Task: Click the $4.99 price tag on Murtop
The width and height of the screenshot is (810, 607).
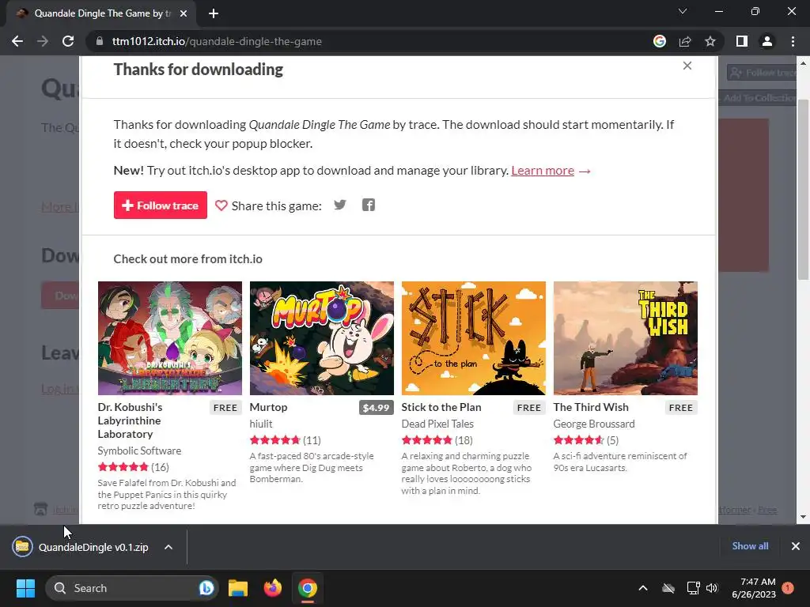Action: (x=376, y=408)
